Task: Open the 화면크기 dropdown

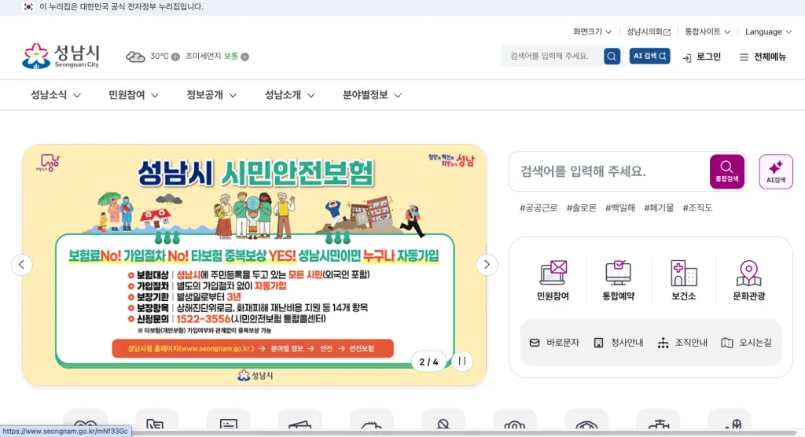Action: 593,32
